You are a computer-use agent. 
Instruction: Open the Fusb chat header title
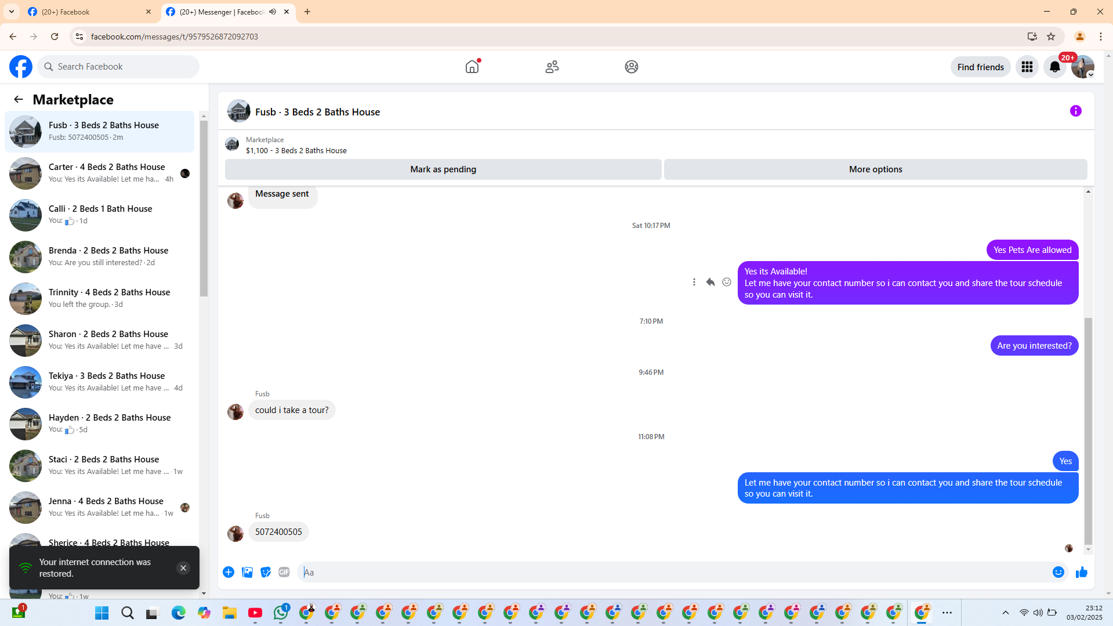(317, 112)
